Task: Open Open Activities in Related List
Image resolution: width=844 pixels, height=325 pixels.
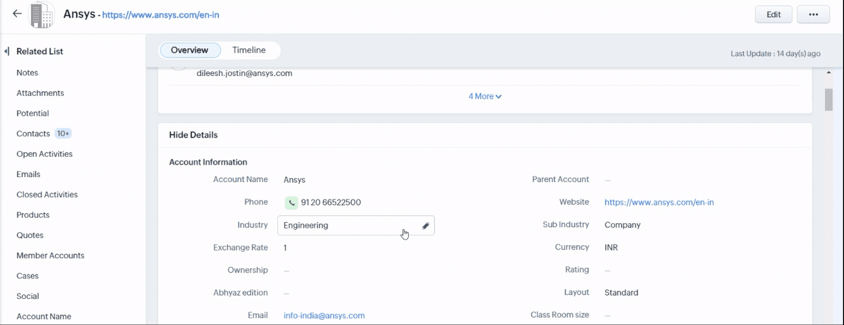Action: coord(44,154)
